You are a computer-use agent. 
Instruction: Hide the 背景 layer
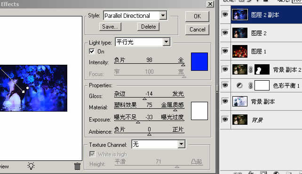[x=225, y=119]
